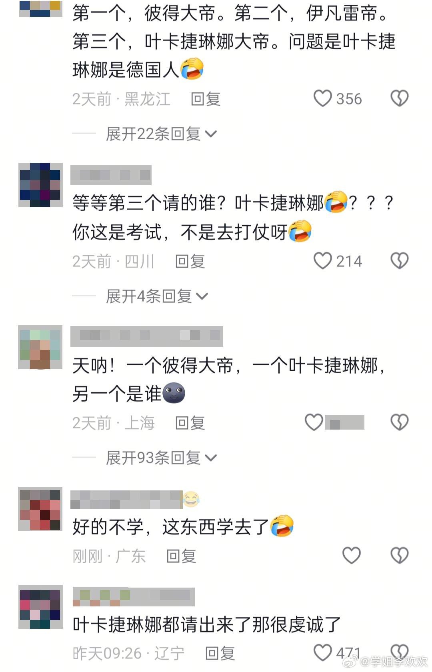Tap broken heart on the 广东 comment
The height and width of the screenshot is (672, 432).
tap(399, 556)
